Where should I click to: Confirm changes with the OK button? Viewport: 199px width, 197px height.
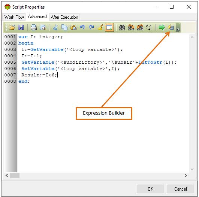coord(150,189)
